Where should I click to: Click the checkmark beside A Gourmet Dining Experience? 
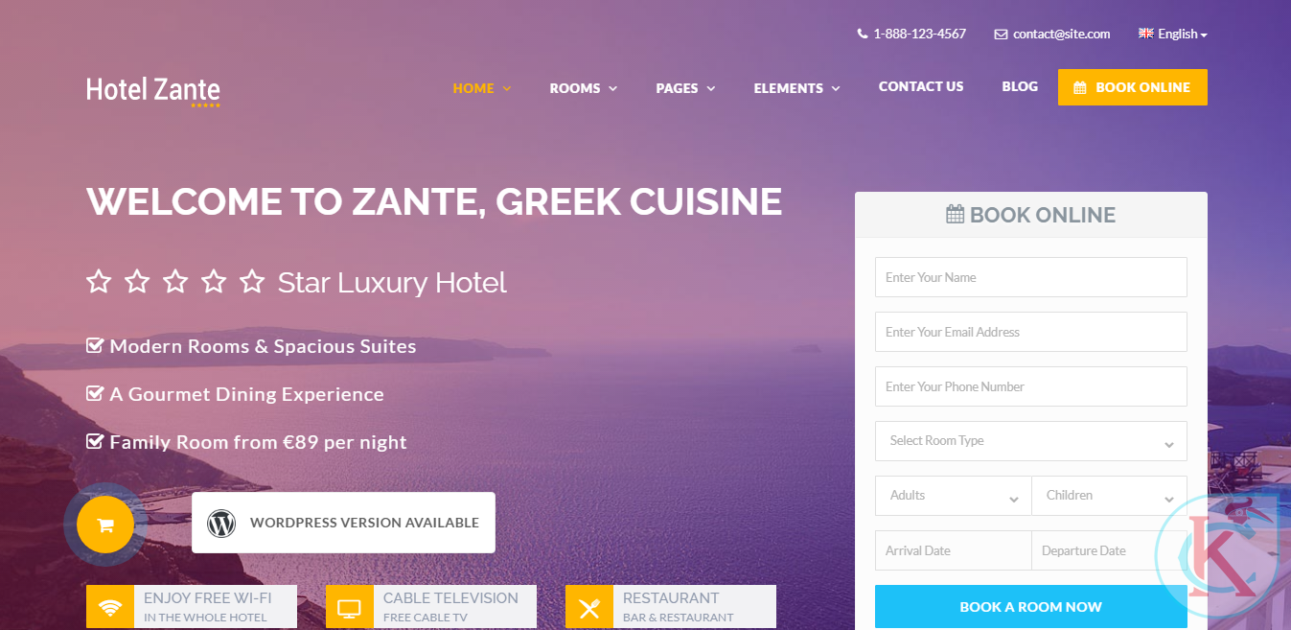95,393
